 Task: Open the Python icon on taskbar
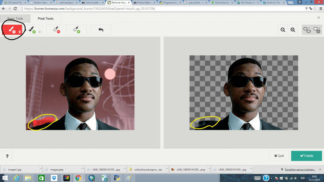click(117, 178)
